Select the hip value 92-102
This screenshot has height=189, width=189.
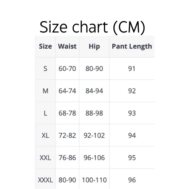click(94, 135)
